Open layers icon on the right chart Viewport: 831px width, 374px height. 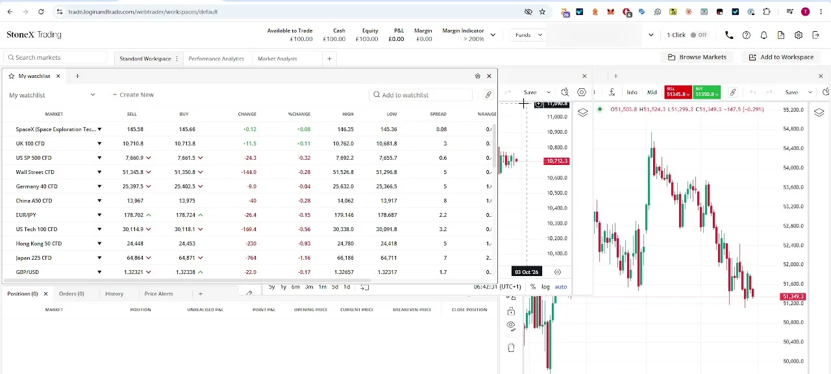(582, 112)
